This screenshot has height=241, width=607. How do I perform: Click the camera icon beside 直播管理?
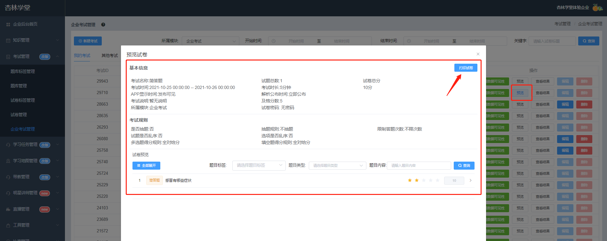[8, 209]
